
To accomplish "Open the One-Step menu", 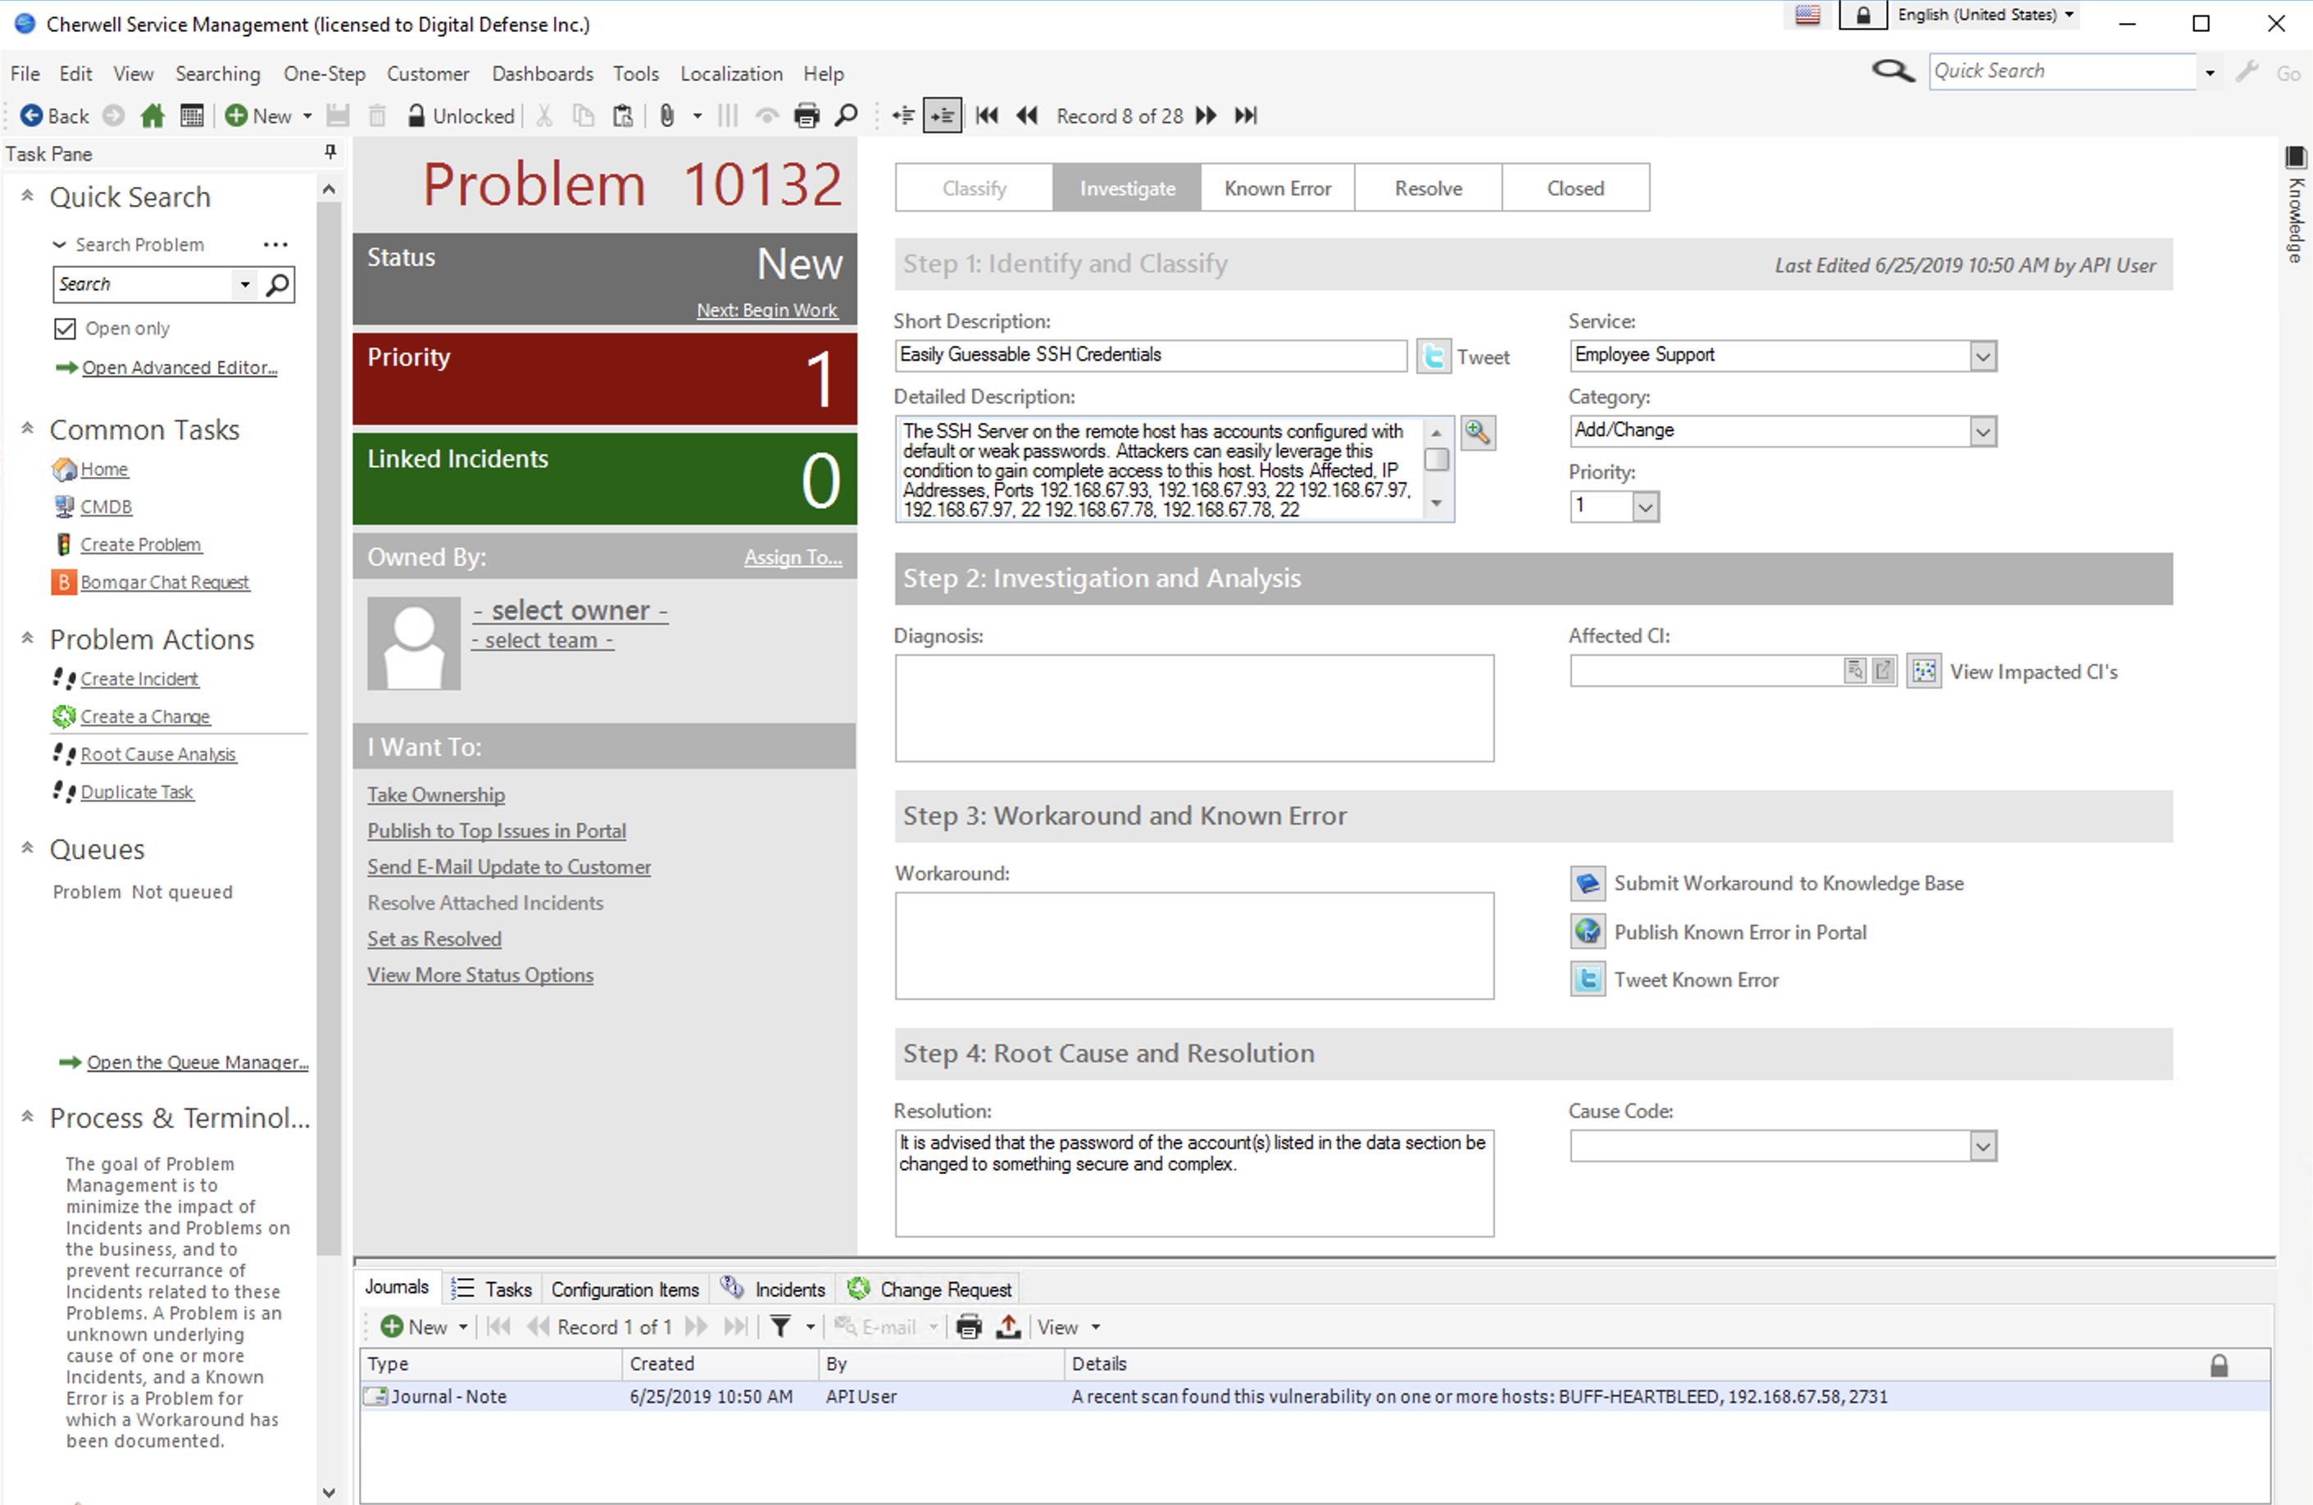I will coord(325,74).
